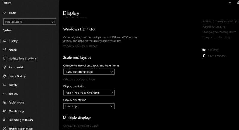This screenshot has height=130, width=239.
Task: Click the System category label
Action: (x=7, y=30)
